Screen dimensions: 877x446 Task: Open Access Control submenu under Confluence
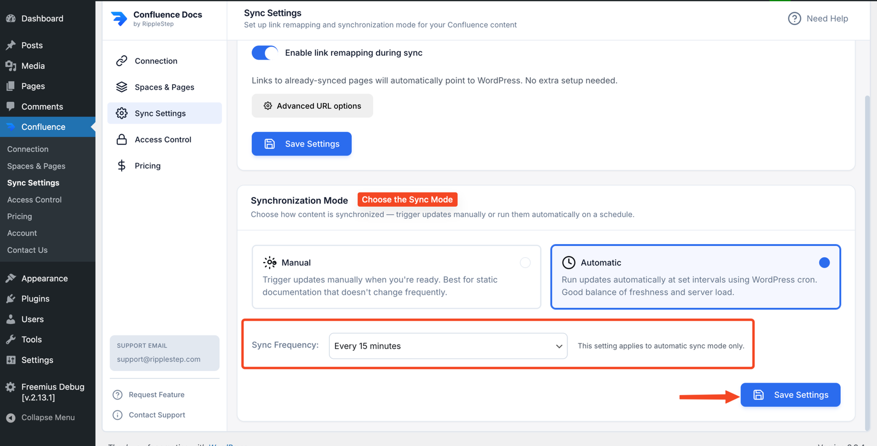click(x=35, y=200)
